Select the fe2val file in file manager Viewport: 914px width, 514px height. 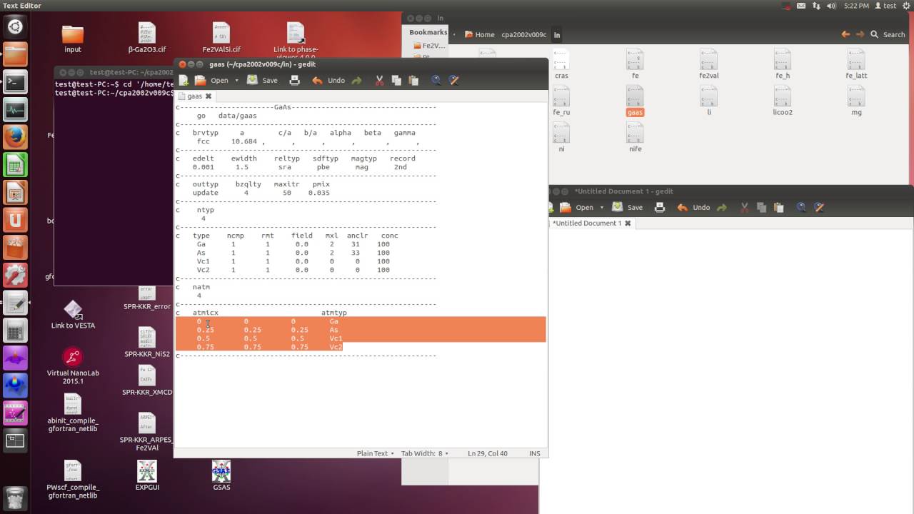click(708, 64)
